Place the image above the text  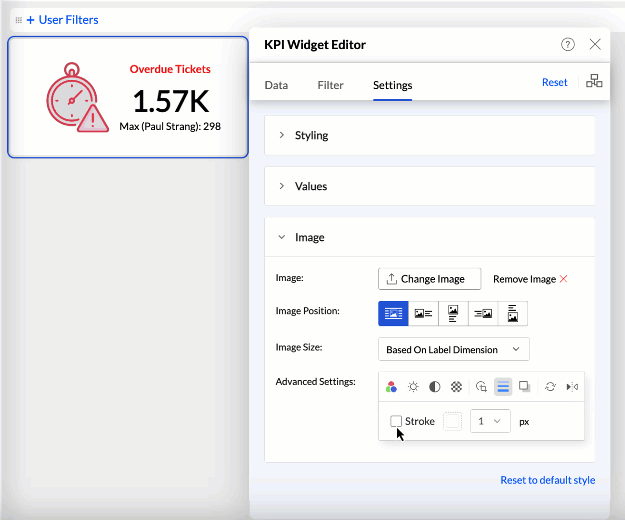pyautogui.click(x=453, y=313)
